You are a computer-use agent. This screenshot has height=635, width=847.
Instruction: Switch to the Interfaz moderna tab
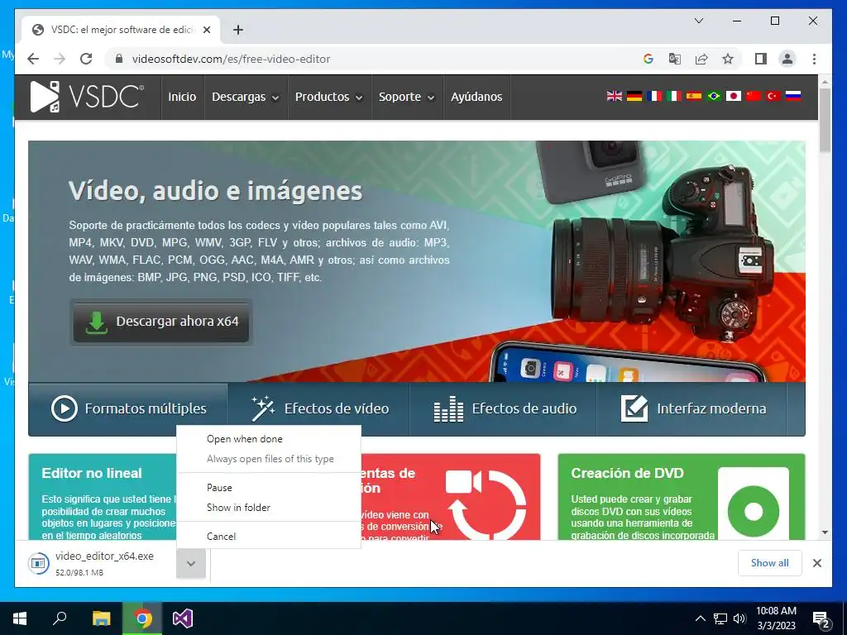(x=692, y=408)
